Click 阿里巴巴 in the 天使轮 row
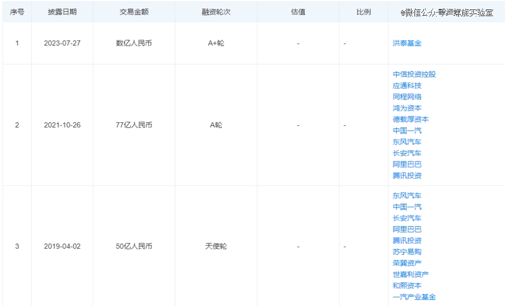The height and width of the screenshot is (306, 505). coord(407,229)
